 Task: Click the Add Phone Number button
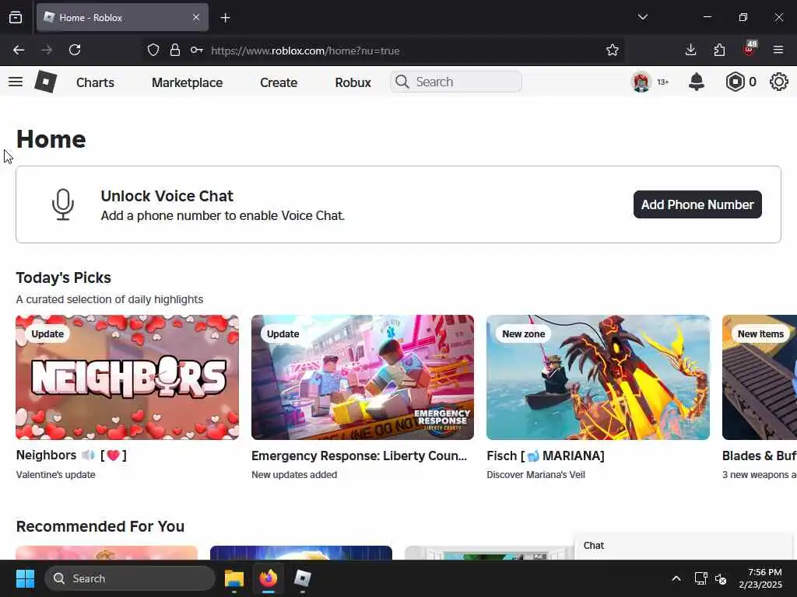click(697, 204)
